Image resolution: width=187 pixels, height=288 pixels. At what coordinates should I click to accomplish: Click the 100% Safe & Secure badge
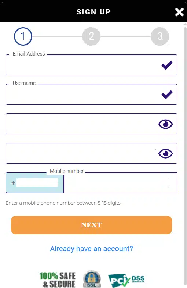pos(57,280)
